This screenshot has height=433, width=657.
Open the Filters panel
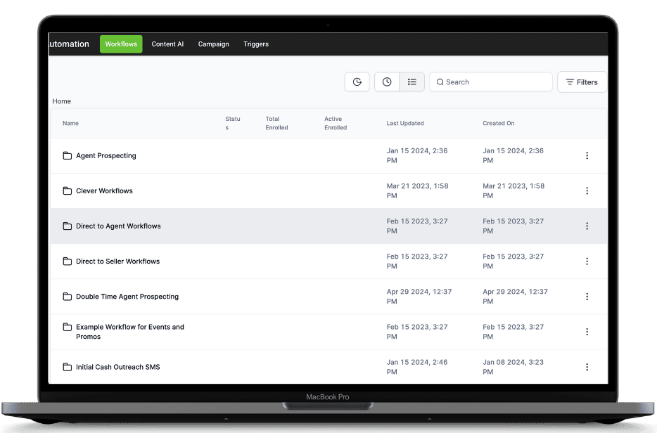pyautogui.click(x=582, y=82)
